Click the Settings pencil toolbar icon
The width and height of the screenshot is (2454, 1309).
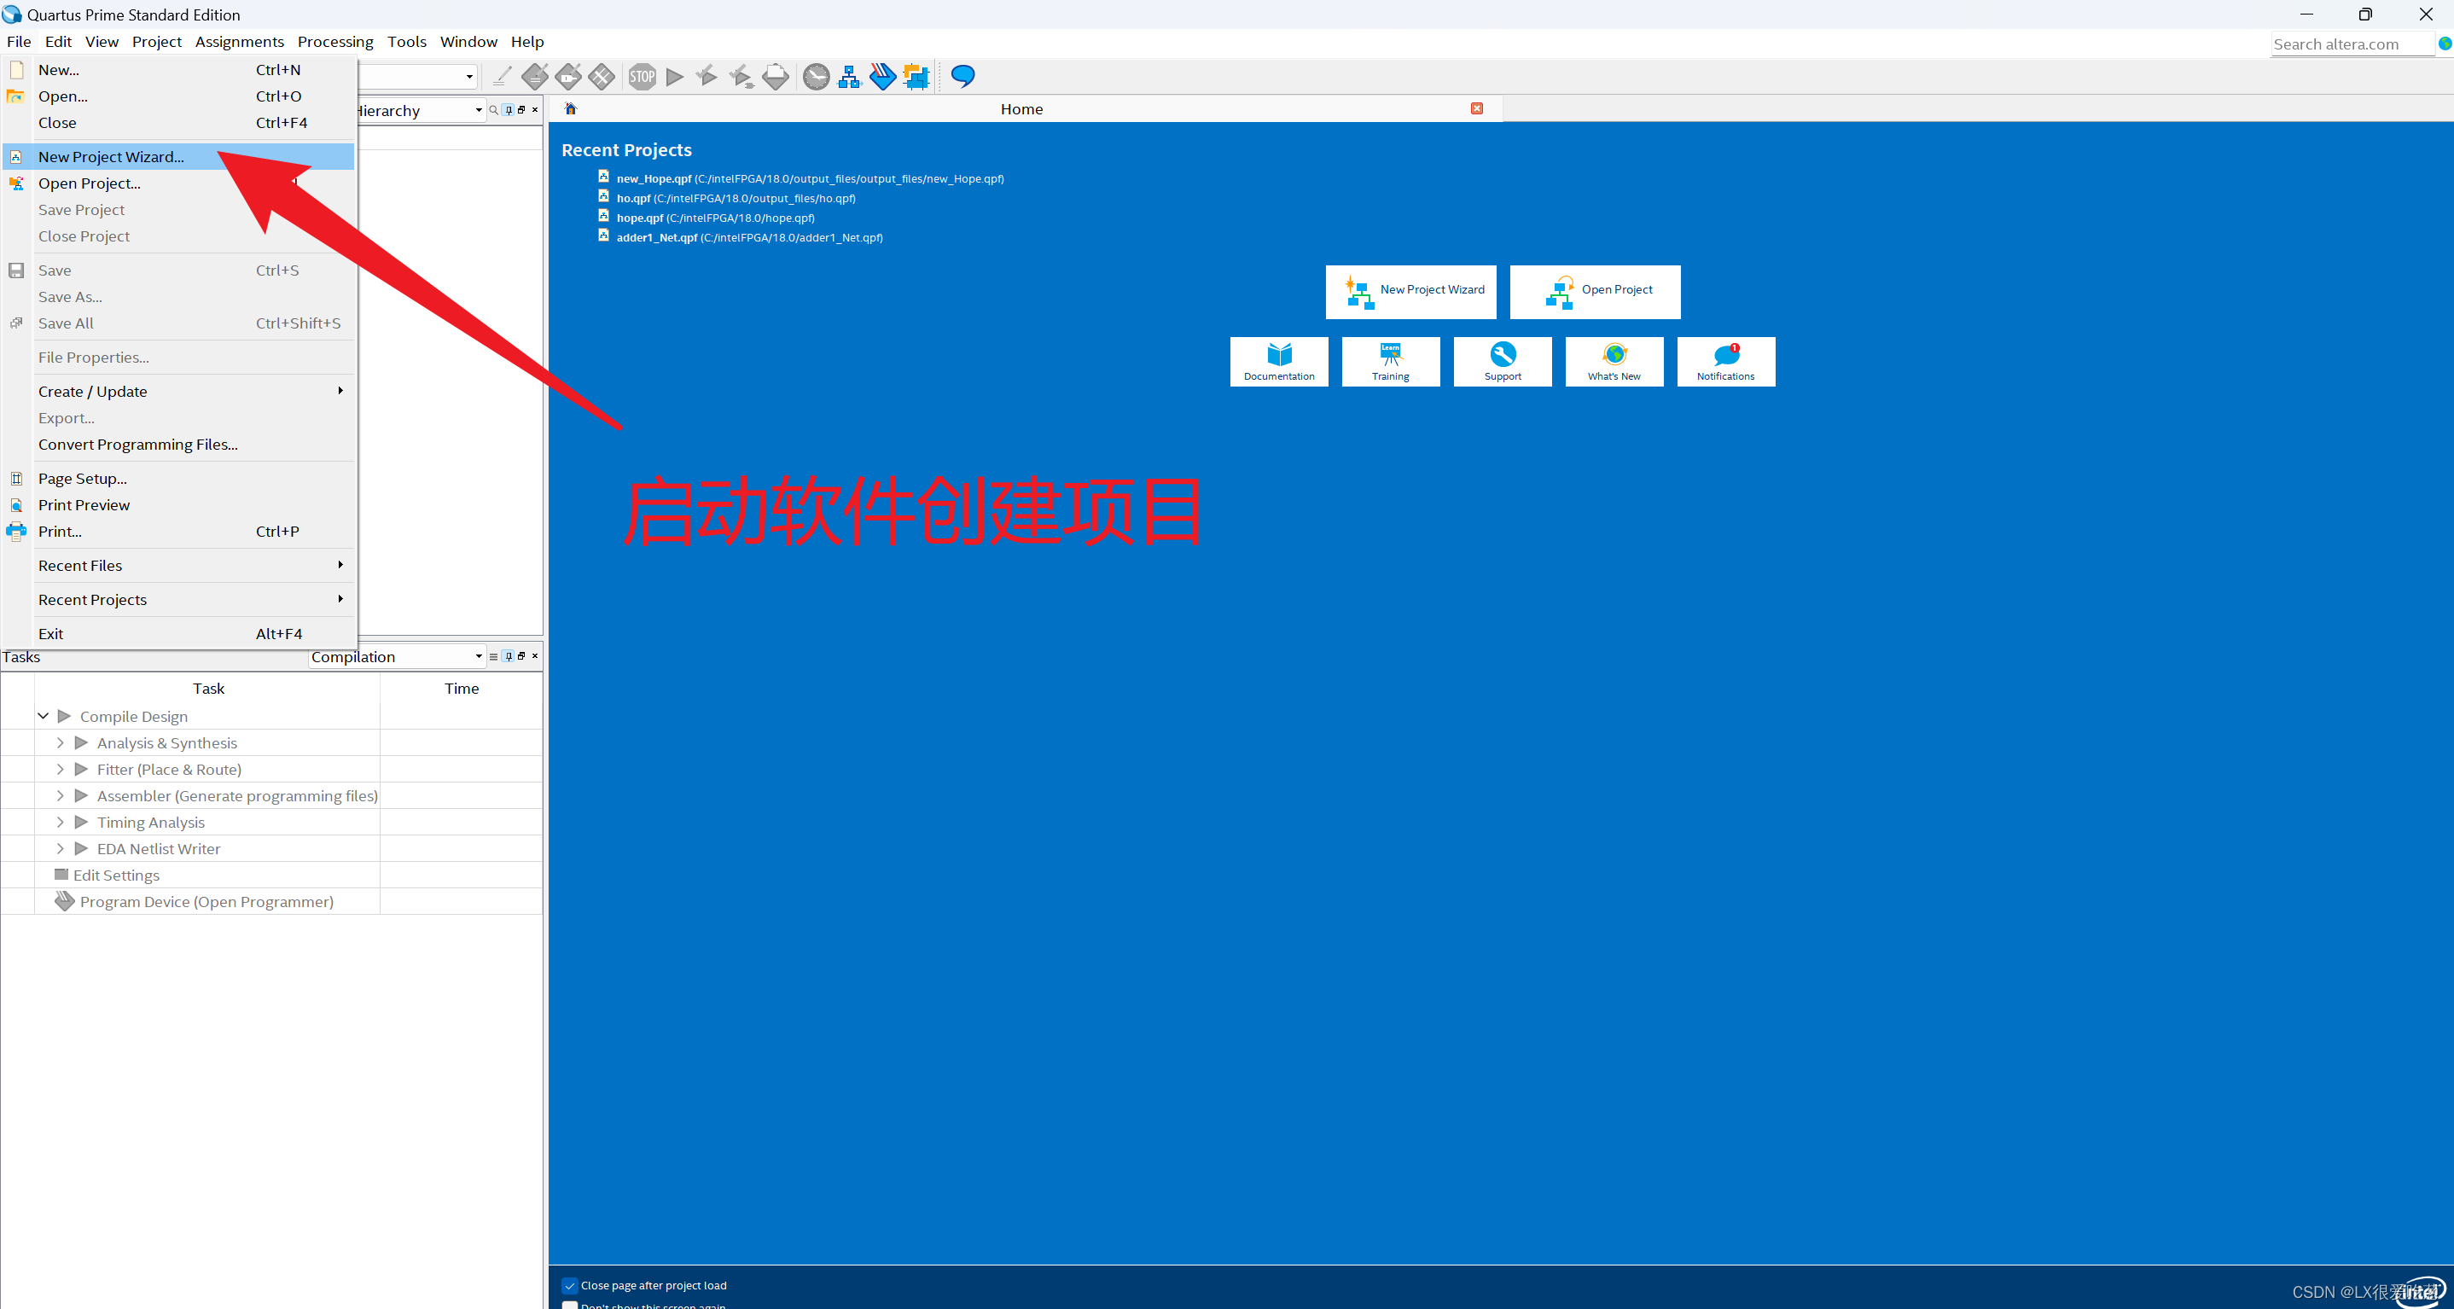tap(503, 76)
